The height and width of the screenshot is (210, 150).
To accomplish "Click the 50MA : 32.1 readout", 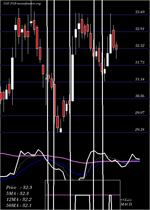I will pyautogui.click(x=19, y=205).
